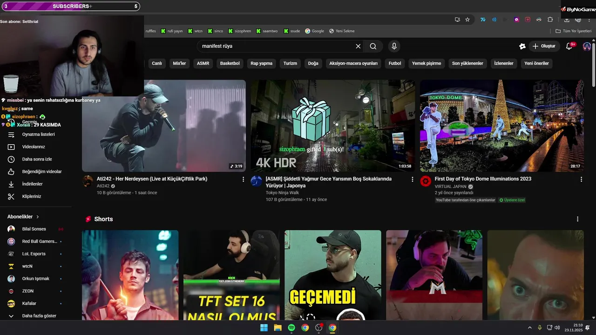This screenshot has width=596, height=335.
Task: Bookmark this page with the star icon
Action: [467, 20]
